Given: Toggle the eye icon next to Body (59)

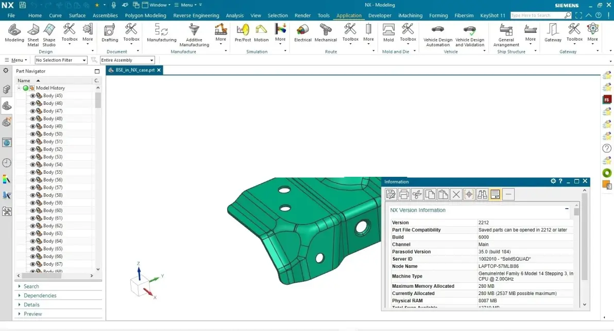Looking at the screenshot, I should (32, 203).
